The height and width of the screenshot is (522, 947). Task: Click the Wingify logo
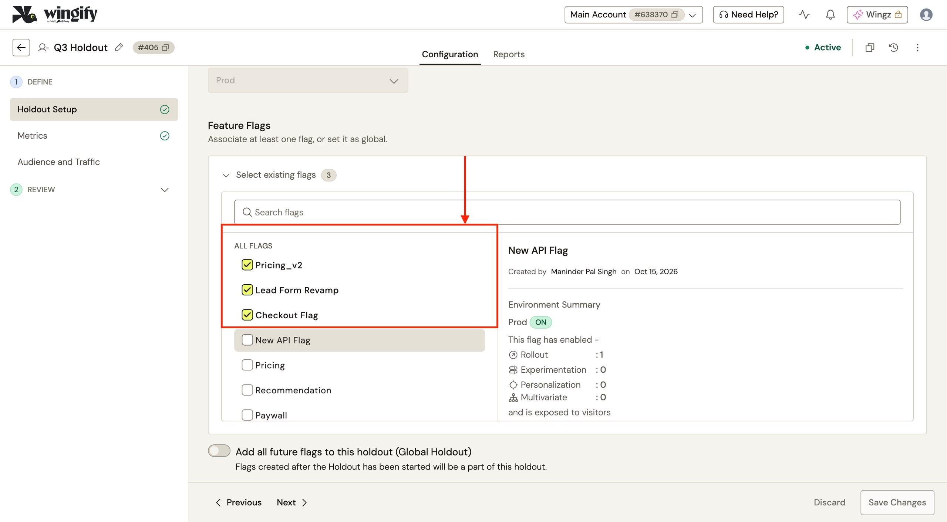point(55,15)
